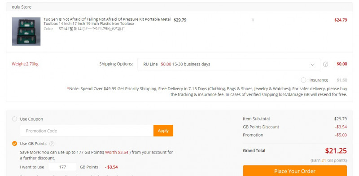This screenshot has height=176, width=359.
Task: Apply the promotion code
Action: pyautogui.click(x=163, y=131)
